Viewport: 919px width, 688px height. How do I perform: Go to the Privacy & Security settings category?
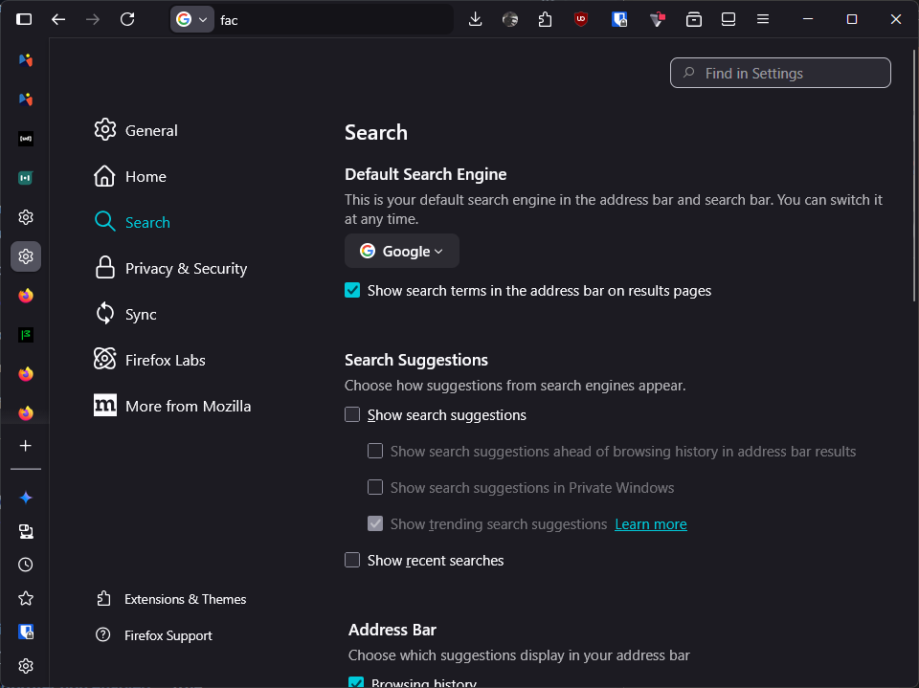[x=186, y=269]
